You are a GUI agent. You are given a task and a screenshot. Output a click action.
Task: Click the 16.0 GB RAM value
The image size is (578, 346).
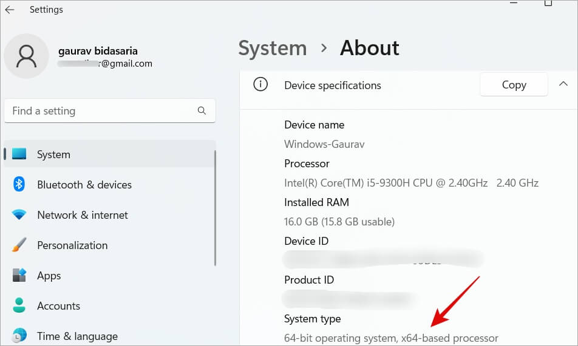[339, 222]
